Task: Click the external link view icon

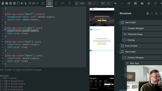Action: point(155,3)
